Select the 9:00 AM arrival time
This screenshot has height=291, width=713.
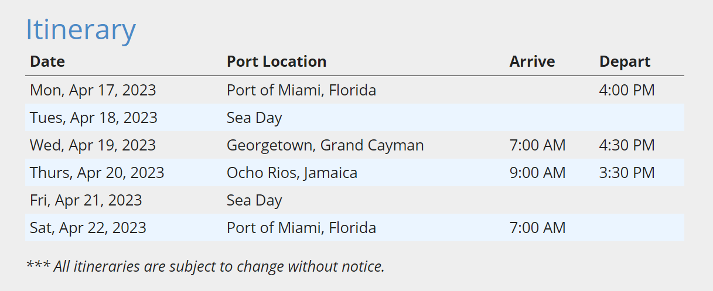[537, 173]
